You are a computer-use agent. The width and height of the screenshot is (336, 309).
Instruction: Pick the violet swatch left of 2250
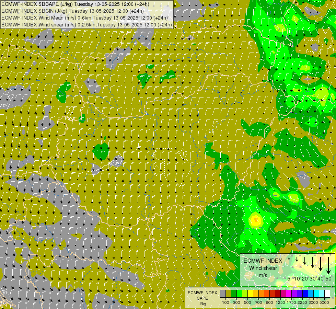pos(300,294)
